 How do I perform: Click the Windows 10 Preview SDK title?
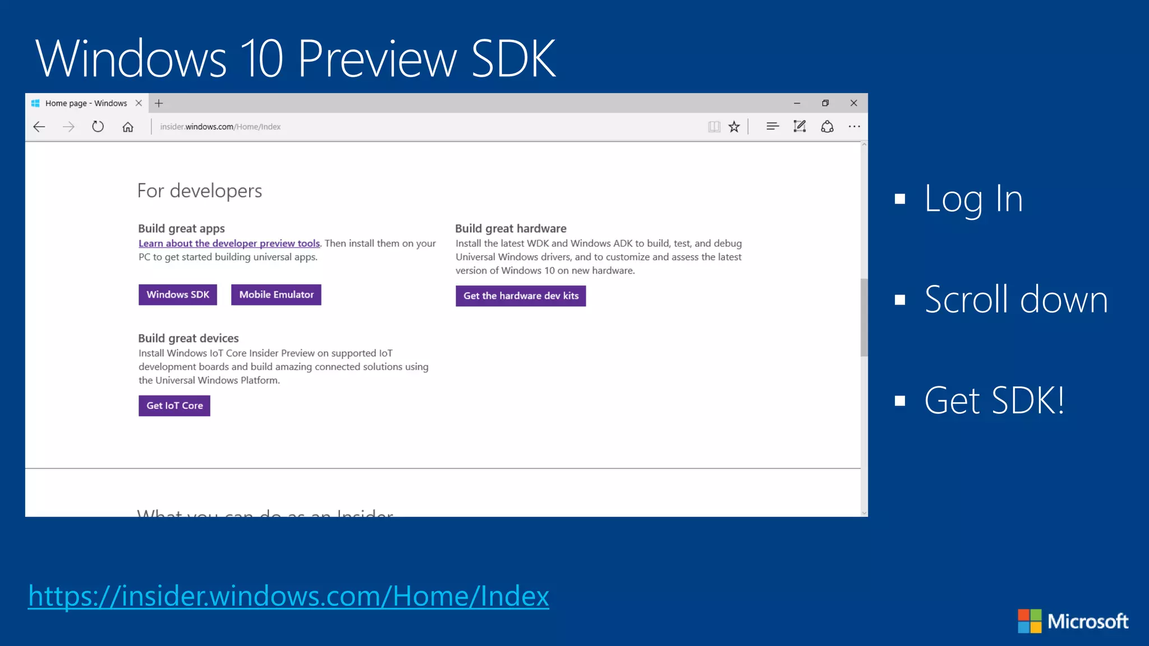pos(296,58)
